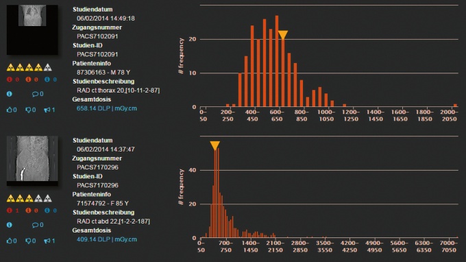
Task: Select fourth radiation rating icon, abdomen study
Action: click(x=38, y=198)
